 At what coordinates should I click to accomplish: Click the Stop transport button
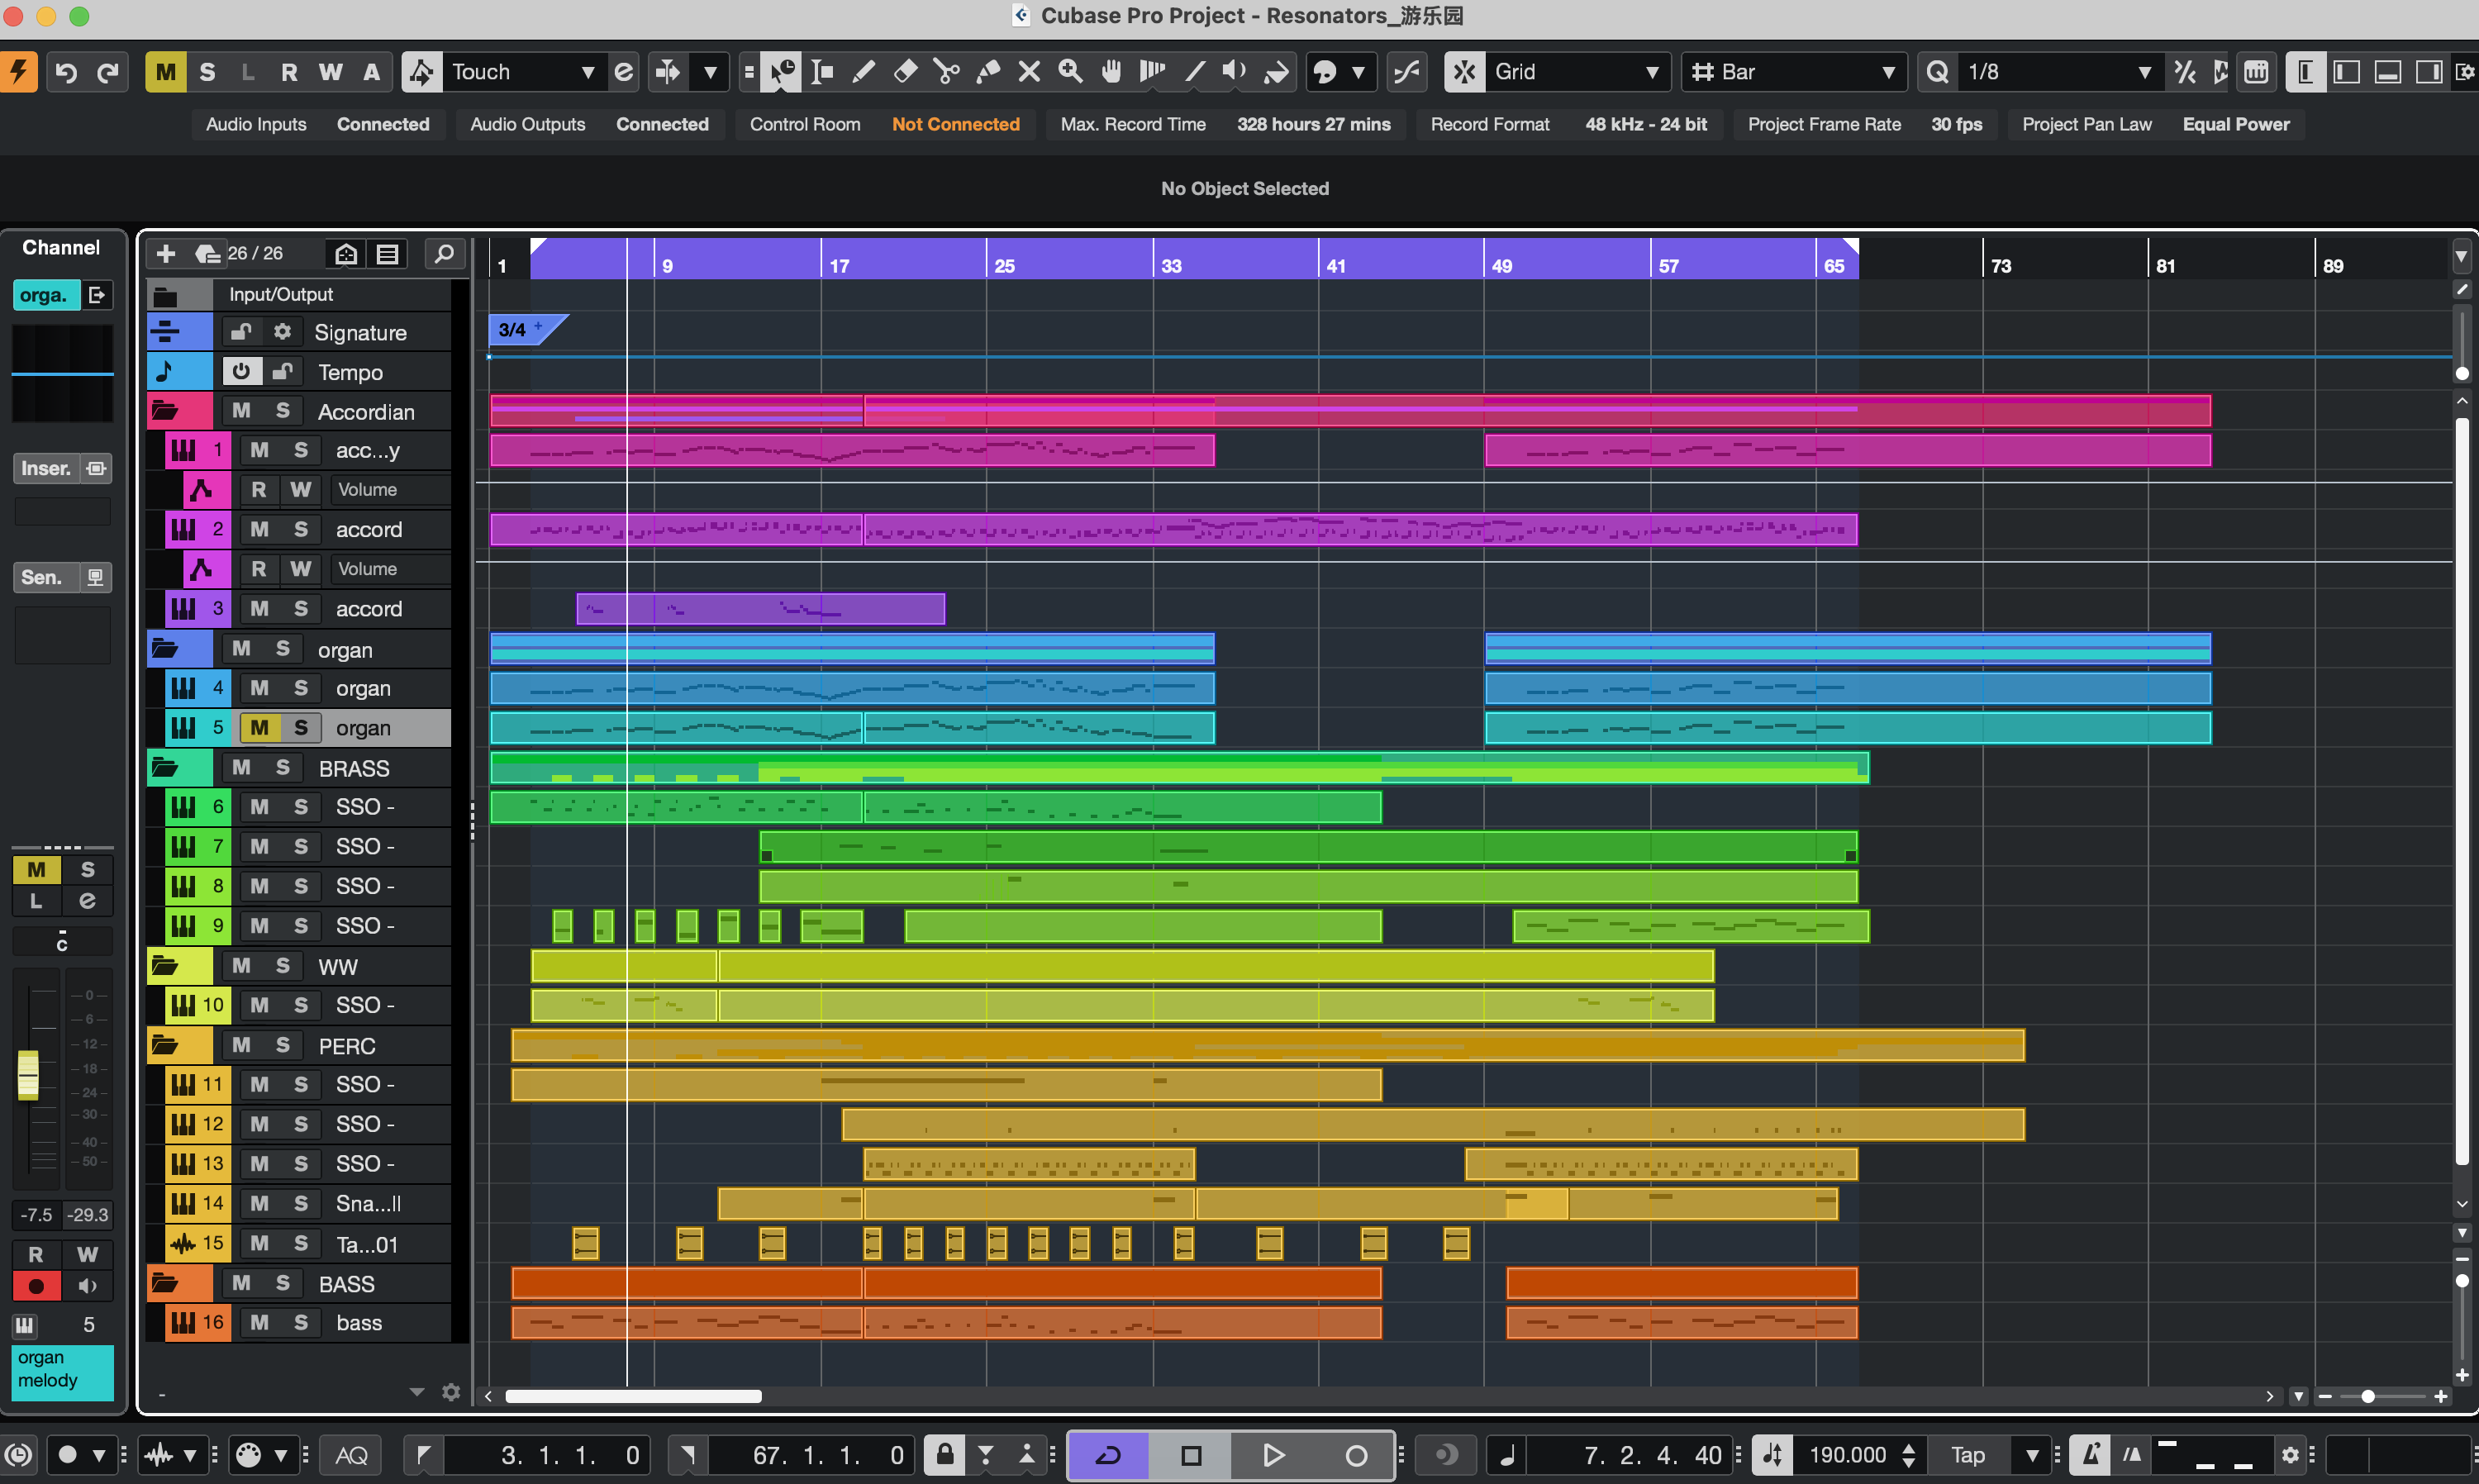pos(1191,1455)
